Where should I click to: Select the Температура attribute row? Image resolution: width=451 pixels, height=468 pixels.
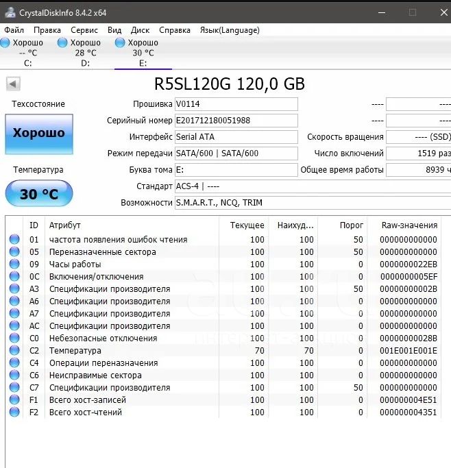[x=223, y=350]
